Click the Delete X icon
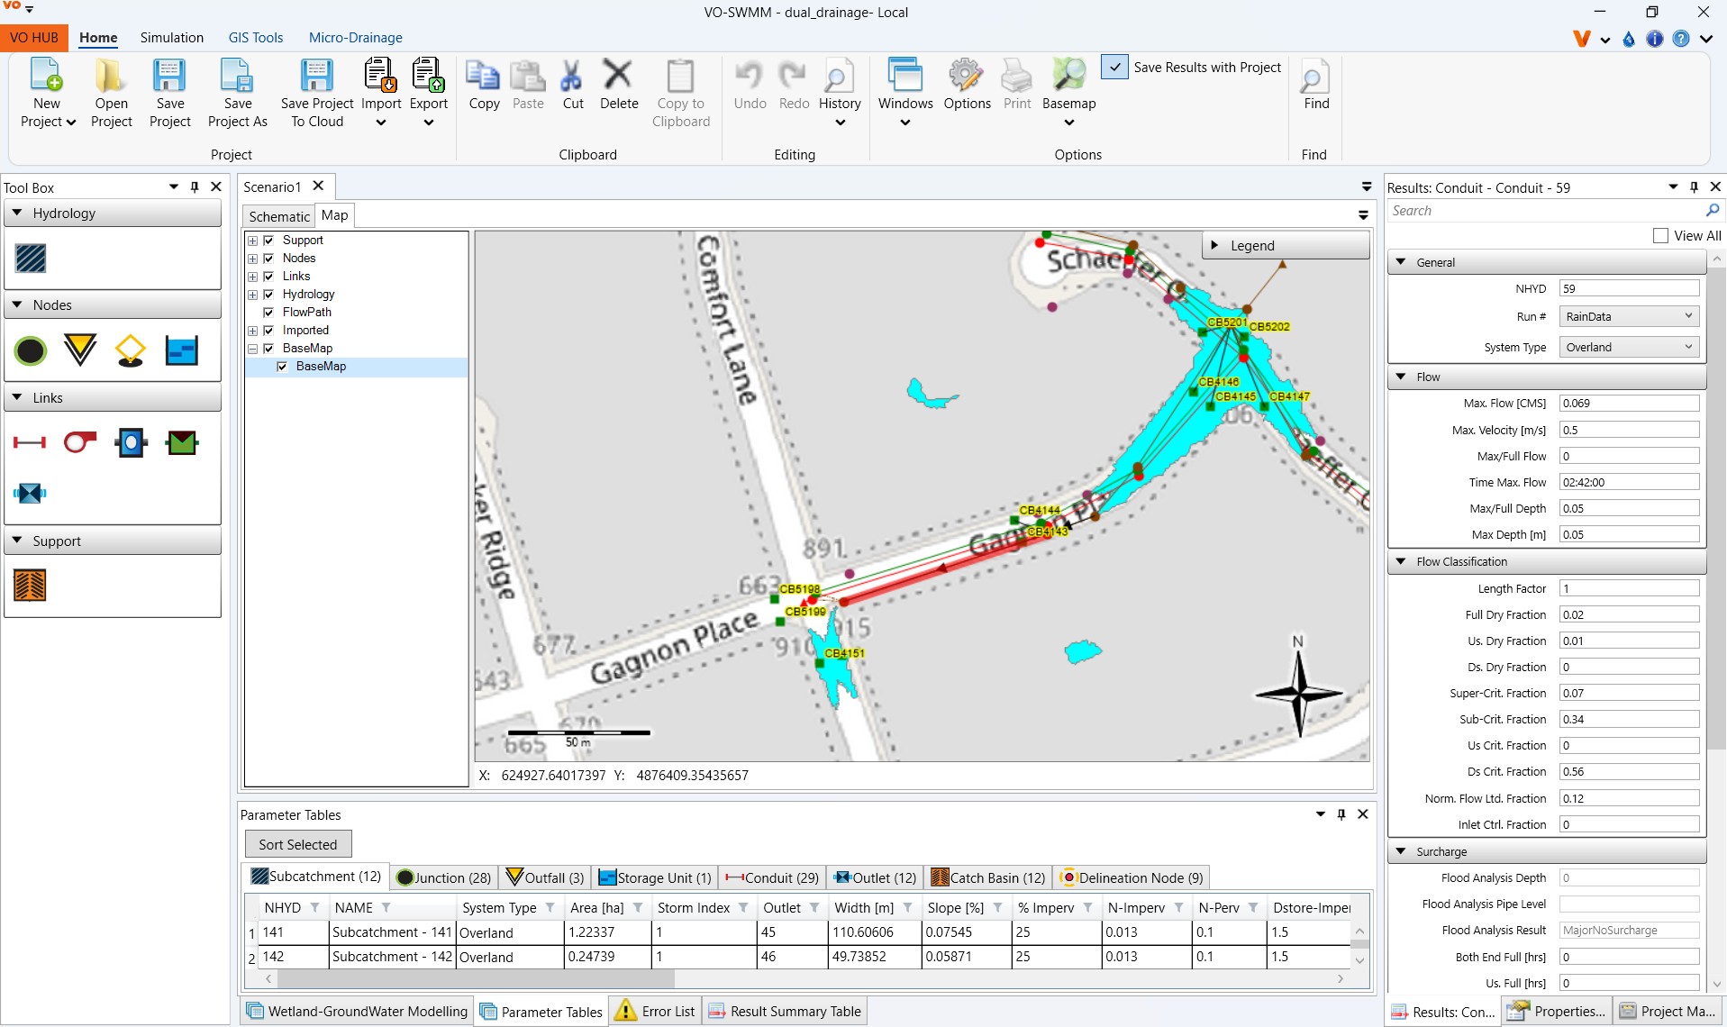 [x=618, y=75]
